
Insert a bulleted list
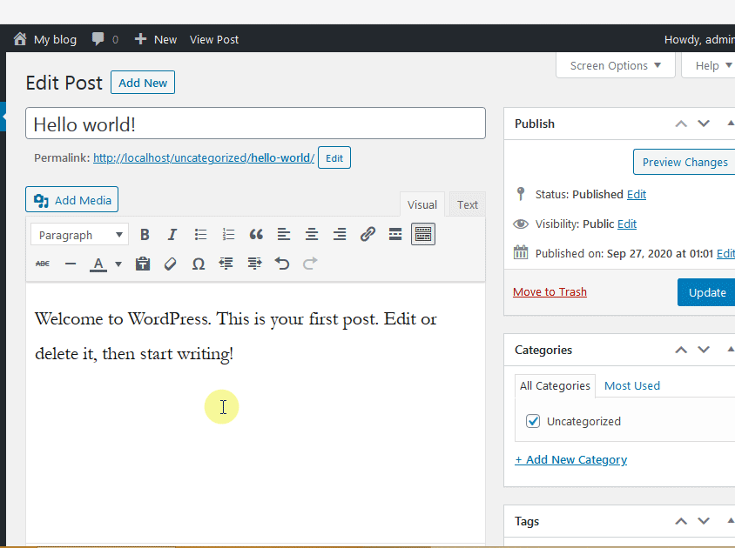pos(200,233)
